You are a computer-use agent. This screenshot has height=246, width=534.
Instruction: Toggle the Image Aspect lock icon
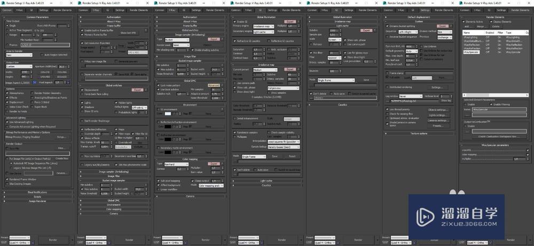[35, 82]
